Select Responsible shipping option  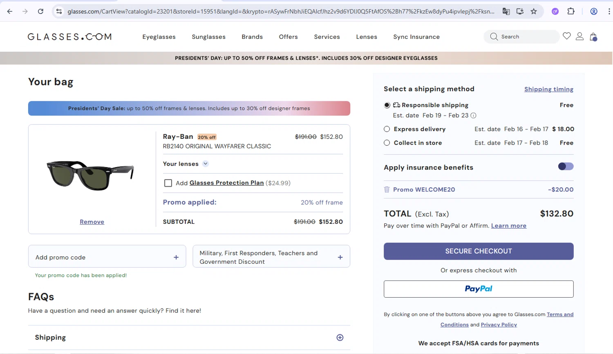(387, 105)
